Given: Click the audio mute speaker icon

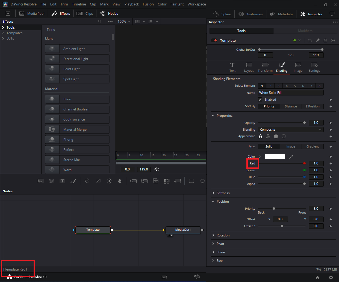Looking at the screenshot, I should [157, 169].
